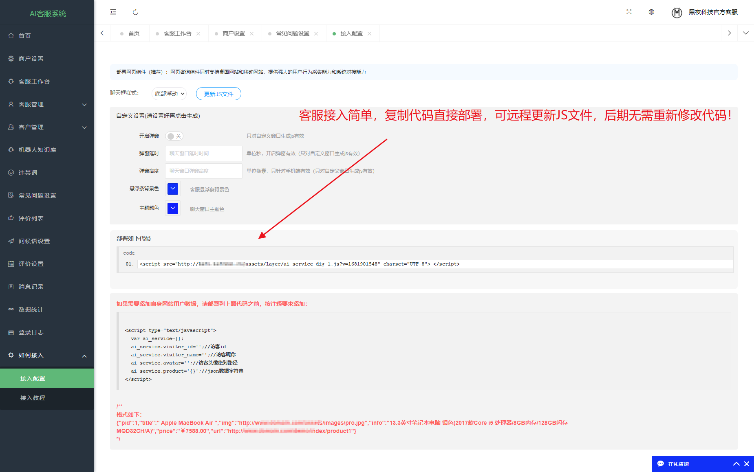Toggle fullscreen mode icon
The image size is (754, 472).
pyautogui.click(x=629, y=12)
